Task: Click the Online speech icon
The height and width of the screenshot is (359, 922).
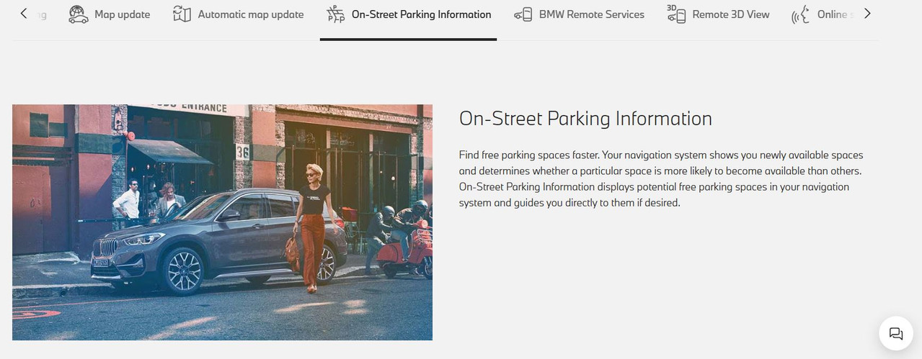Action: [801, 14]
